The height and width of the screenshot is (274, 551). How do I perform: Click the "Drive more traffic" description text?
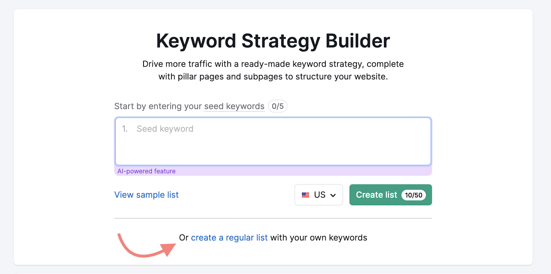coord(273,64)
